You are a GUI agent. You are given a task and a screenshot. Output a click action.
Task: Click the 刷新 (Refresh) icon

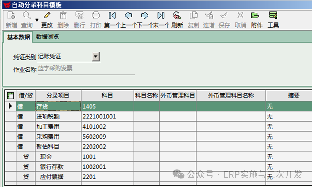(177, 16)
